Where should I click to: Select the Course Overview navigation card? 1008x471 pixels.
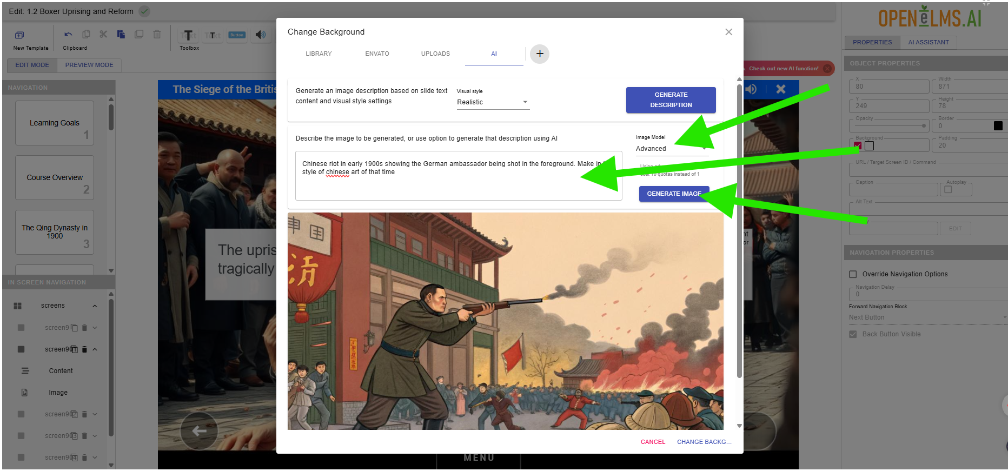click(x=55, y=177)
